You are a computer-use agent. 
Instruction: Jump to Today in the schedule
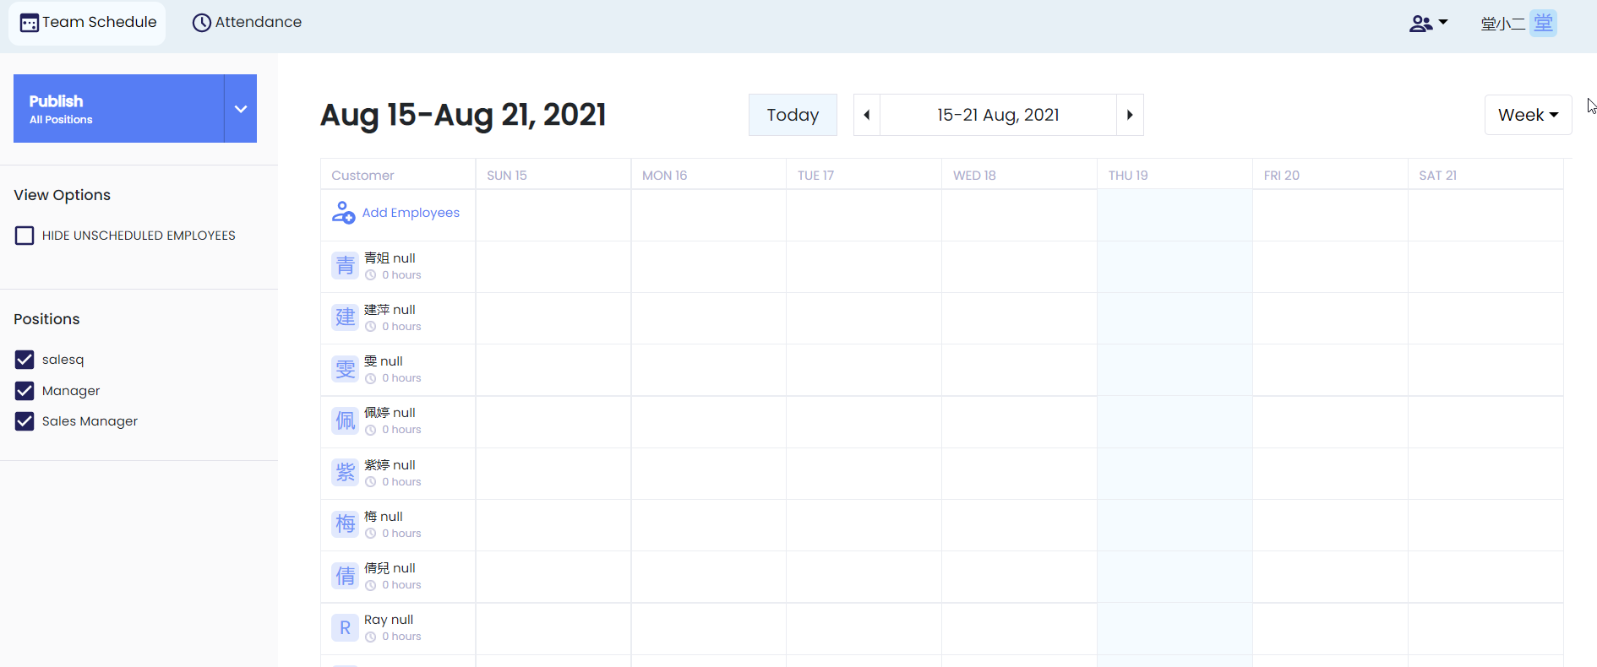point(793,115)
